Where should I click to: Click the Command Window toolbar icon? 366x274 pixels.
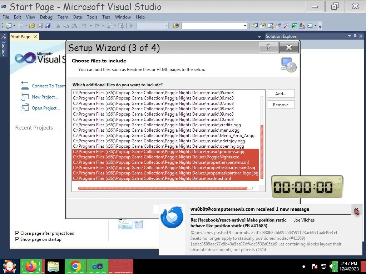click(x=310, y=26)
